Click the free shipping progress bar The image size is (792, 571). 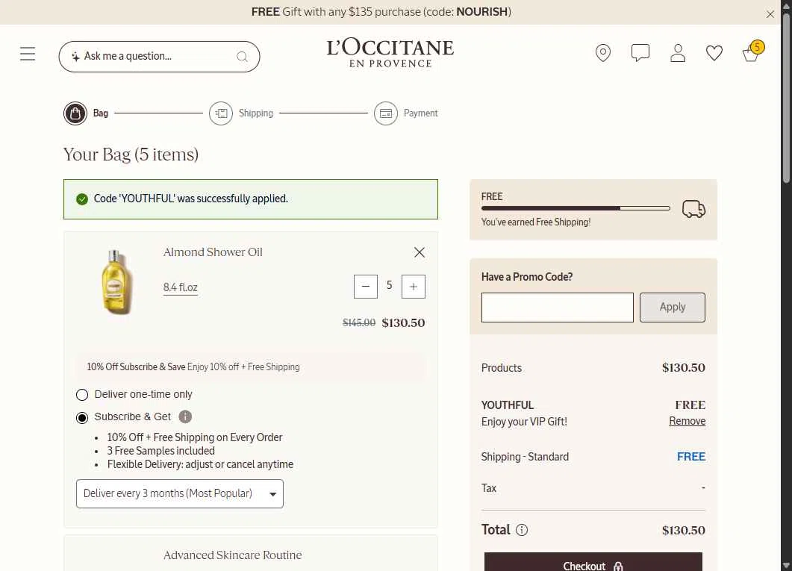click(x=576, y=208)
